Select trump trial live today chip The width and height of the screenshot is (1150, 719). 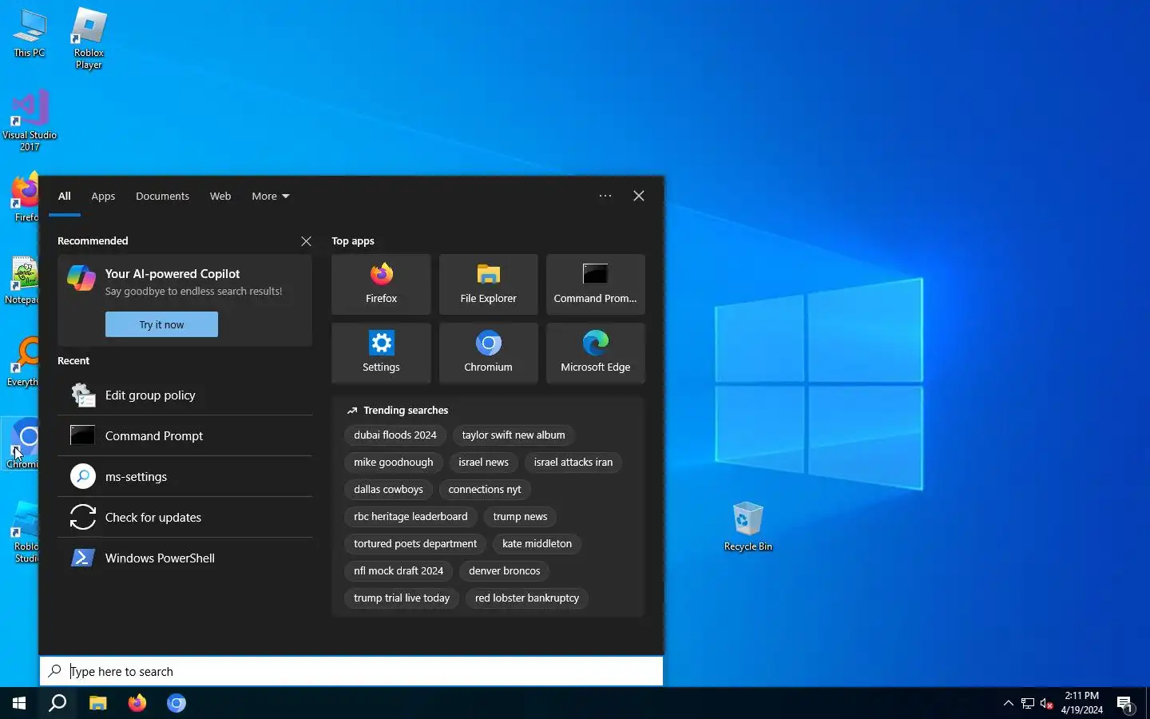402,598
